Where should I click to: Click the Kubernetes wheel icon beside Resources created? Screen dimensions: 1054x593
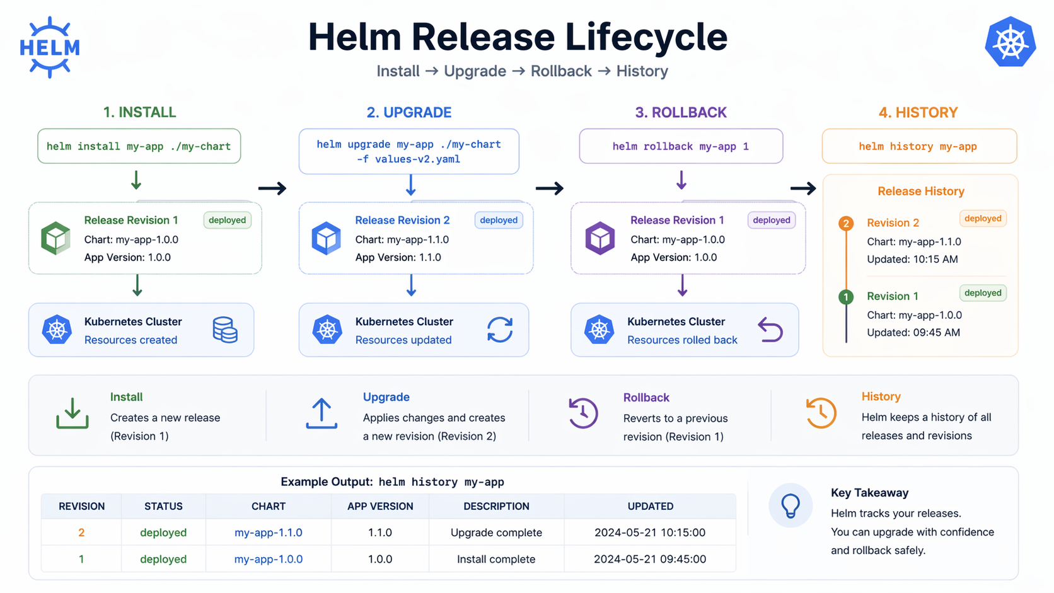[57, 330]
